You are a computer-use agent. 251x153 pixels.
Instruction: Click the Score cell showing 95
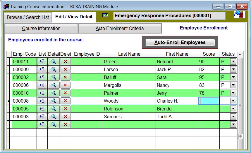coord(209,77)
